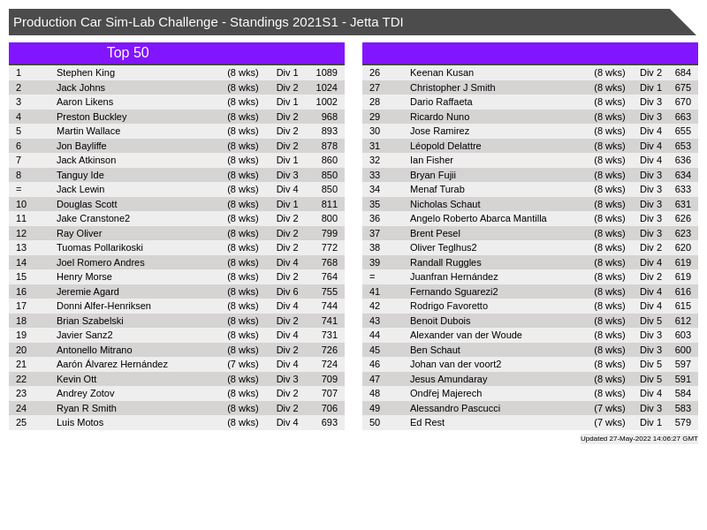
Task: Click Jeremie Agard's Div 6 cell
Action: (x=287, y=291)
